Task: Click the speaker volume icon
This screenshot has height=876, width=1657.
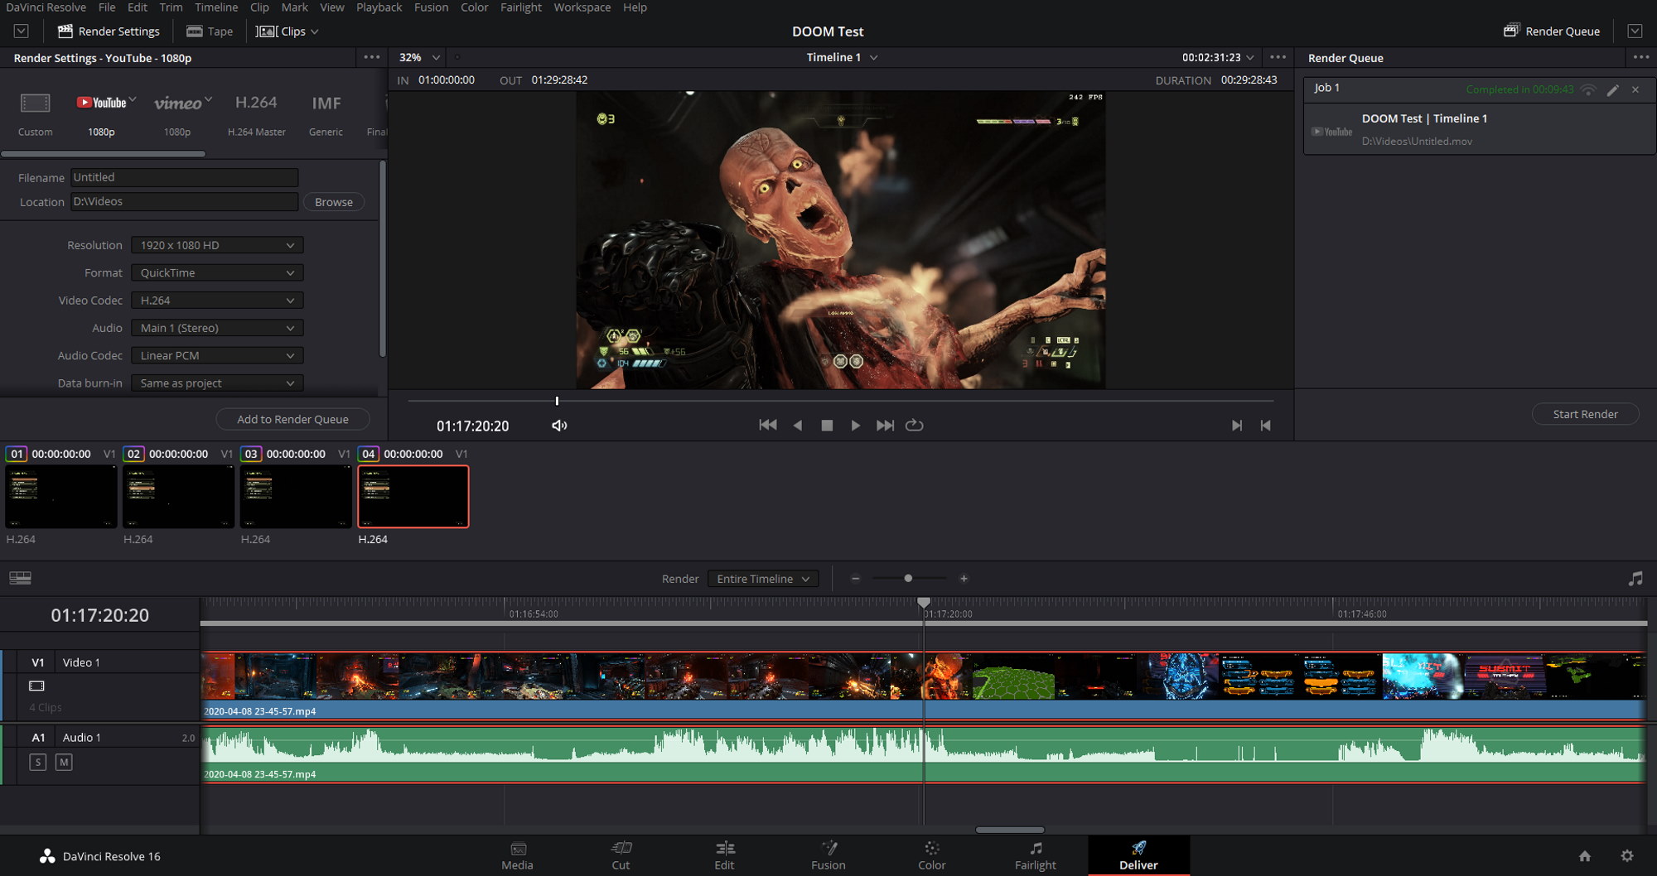Action: [559, 426]
